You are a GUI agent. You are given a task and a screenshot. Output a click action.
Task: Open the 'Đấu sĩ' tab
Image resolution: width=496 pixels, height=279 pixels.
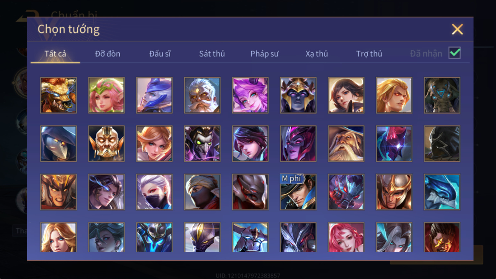click(160, 54)
